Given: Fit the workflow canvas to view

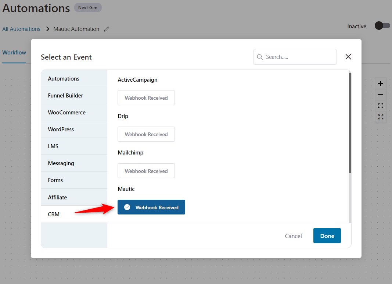Looking at the screenshot, I should [381, 106].
